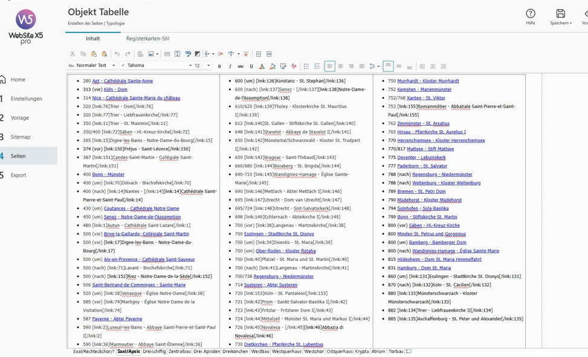Open the insert row dropdown arrow

pos(213,54)
